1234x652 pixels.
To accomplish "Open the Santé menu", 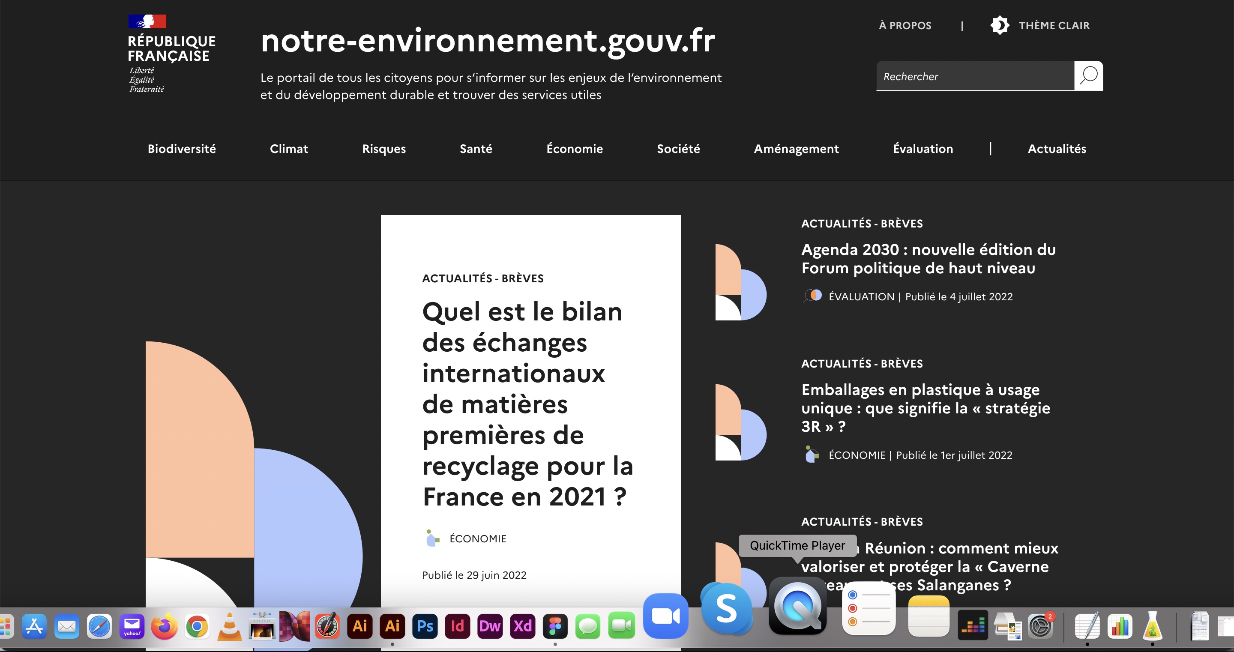I will (x=476, y=149).
